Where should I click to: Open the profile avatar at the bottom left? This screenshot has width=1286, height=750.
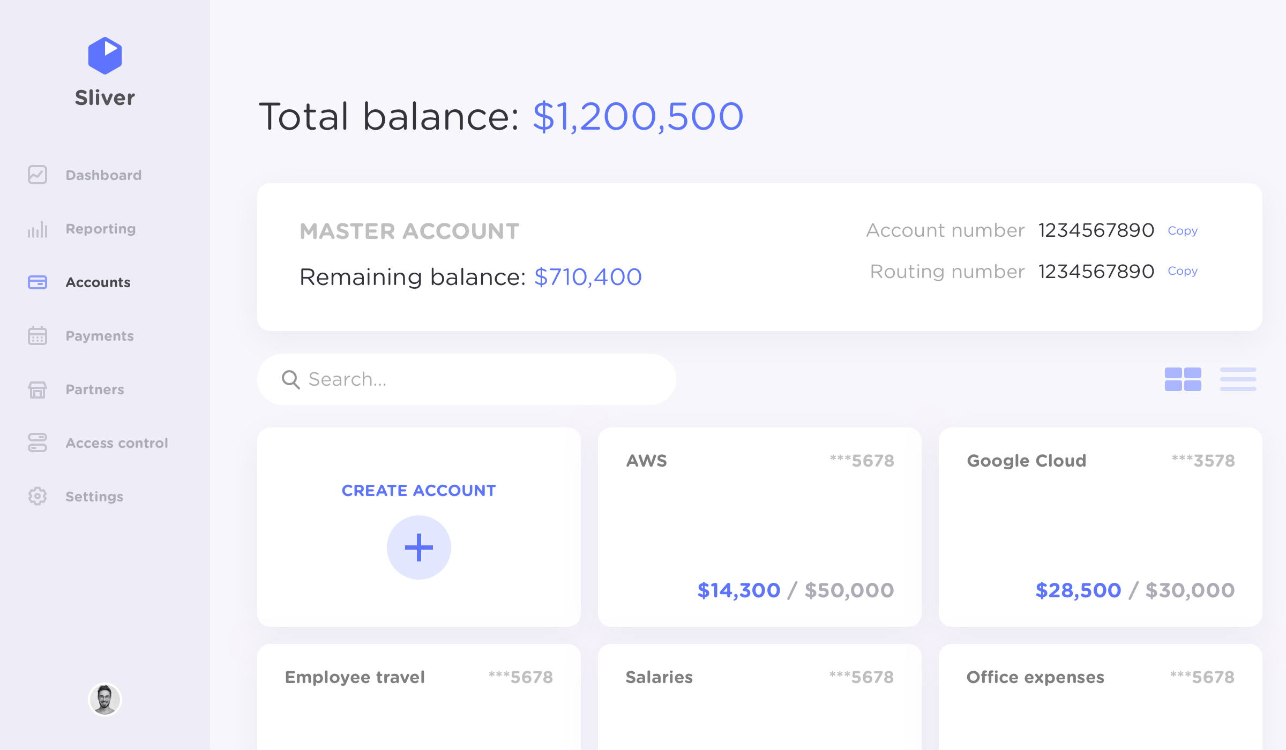coord(105,699)
